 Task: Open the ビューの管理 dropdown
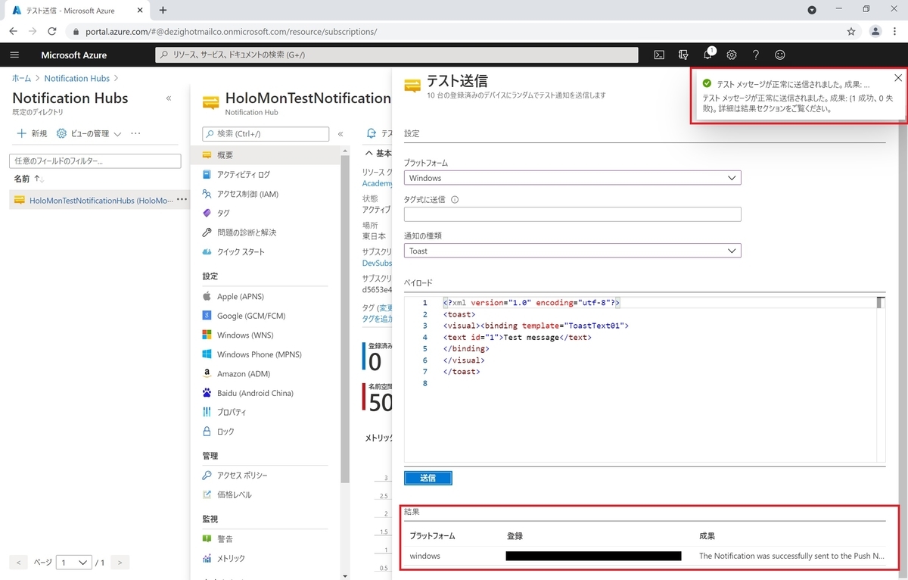coord(89,133)
